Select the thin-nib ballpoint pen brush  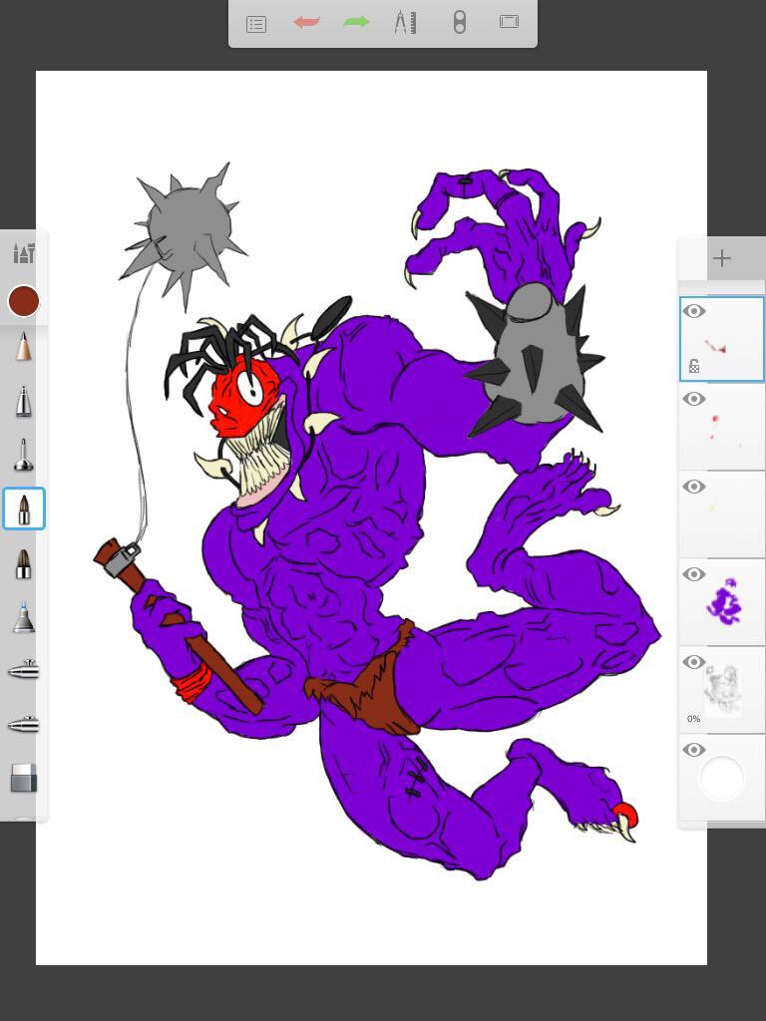pos(24,455)
